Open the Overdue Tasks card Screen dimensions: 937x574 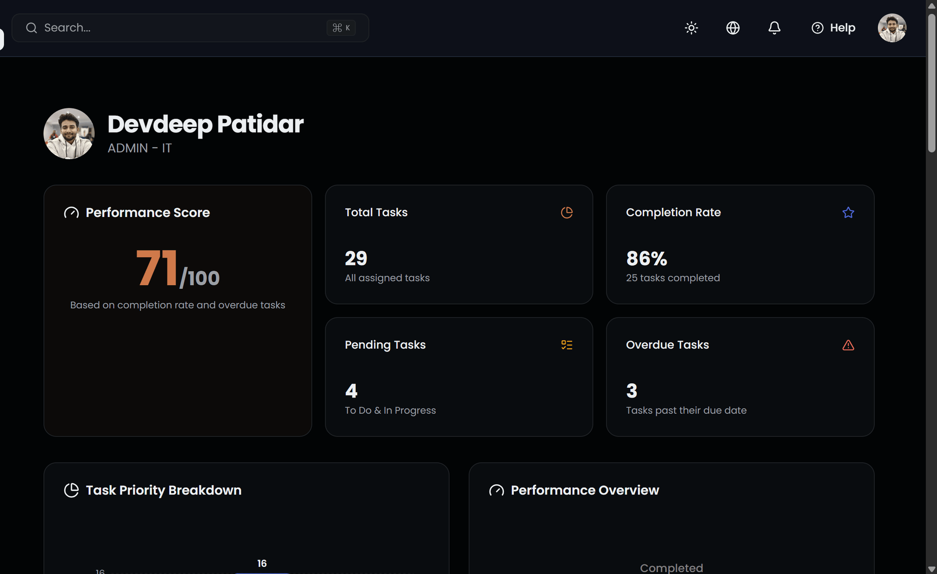click(739, 376)
